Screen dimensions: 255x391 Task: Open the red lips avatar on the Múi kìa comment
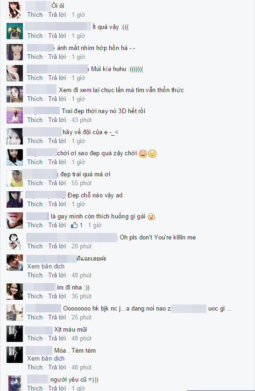click(14, 73)
